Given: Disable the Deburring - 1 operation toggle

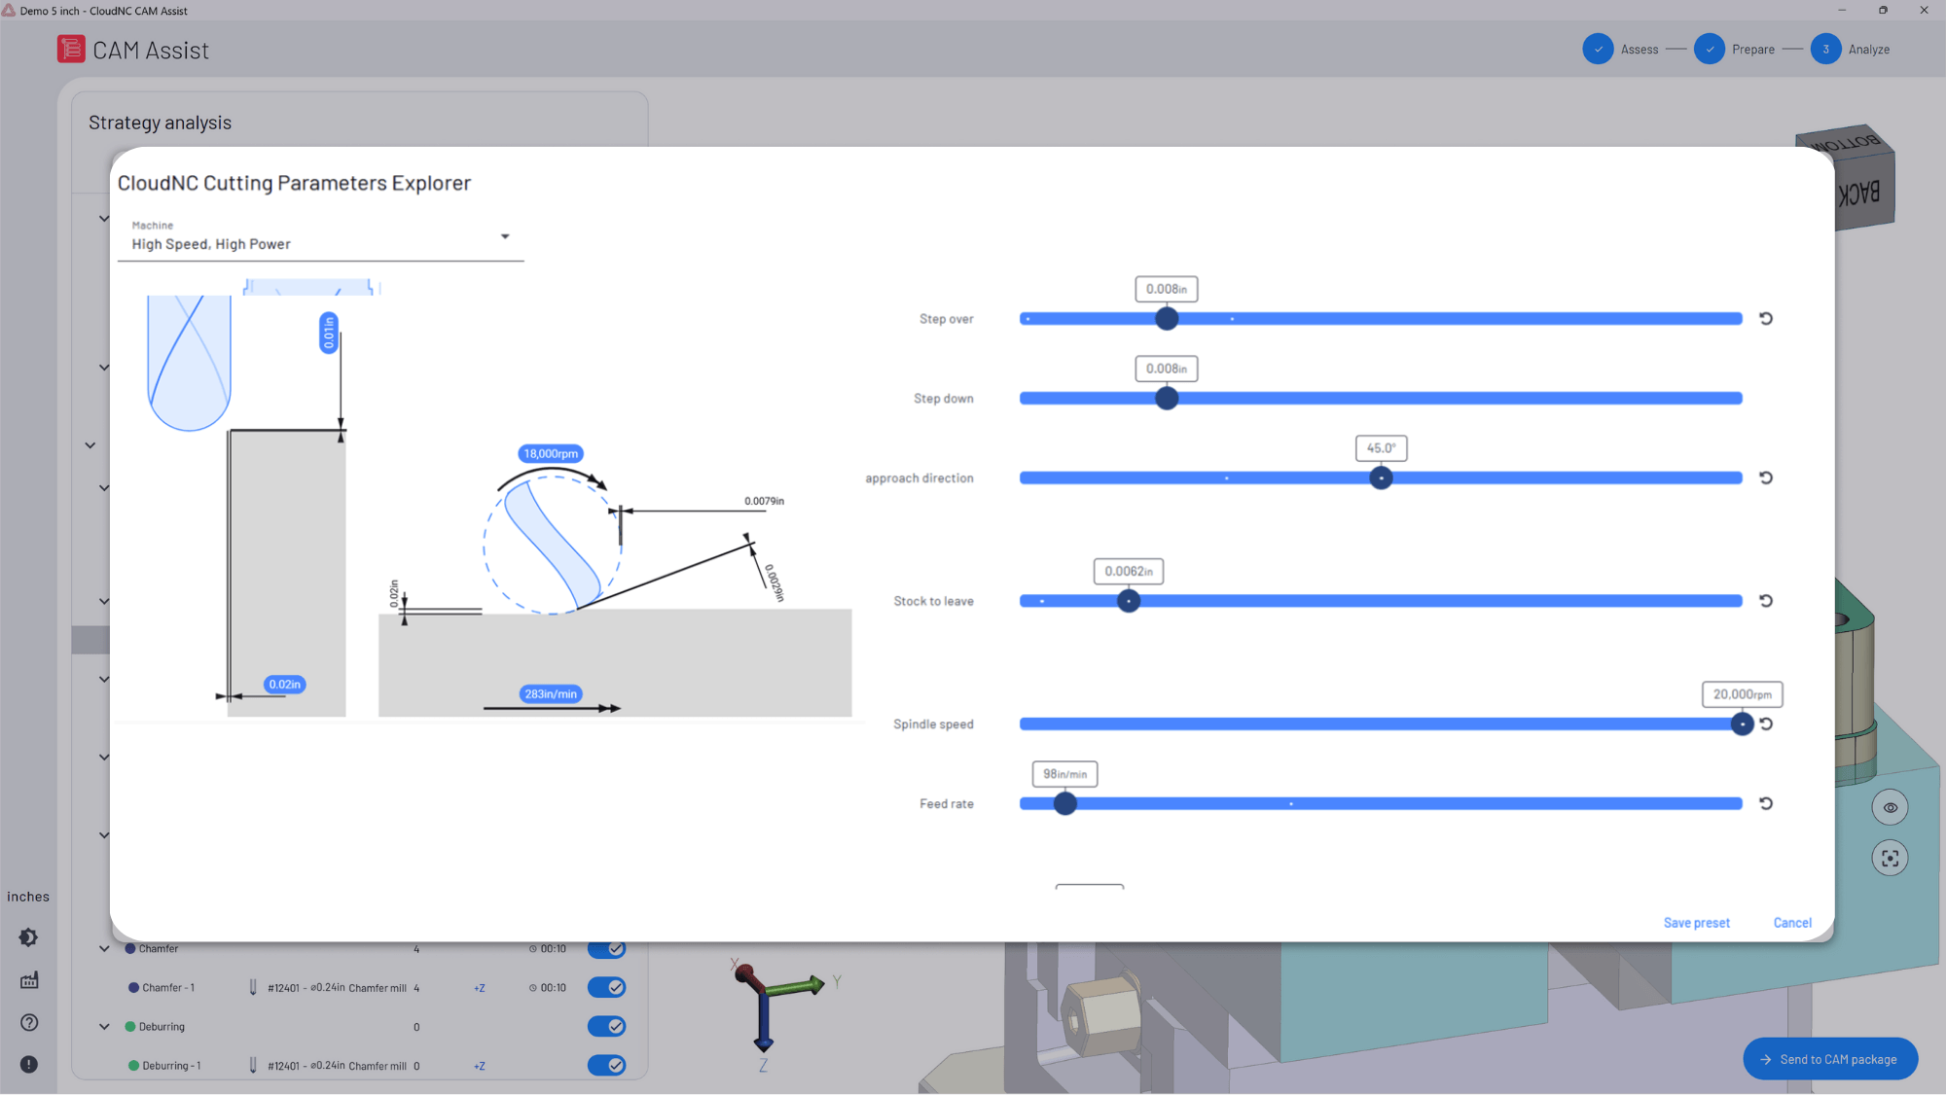Looking at the screenshot, I should tap(606, 1065).
